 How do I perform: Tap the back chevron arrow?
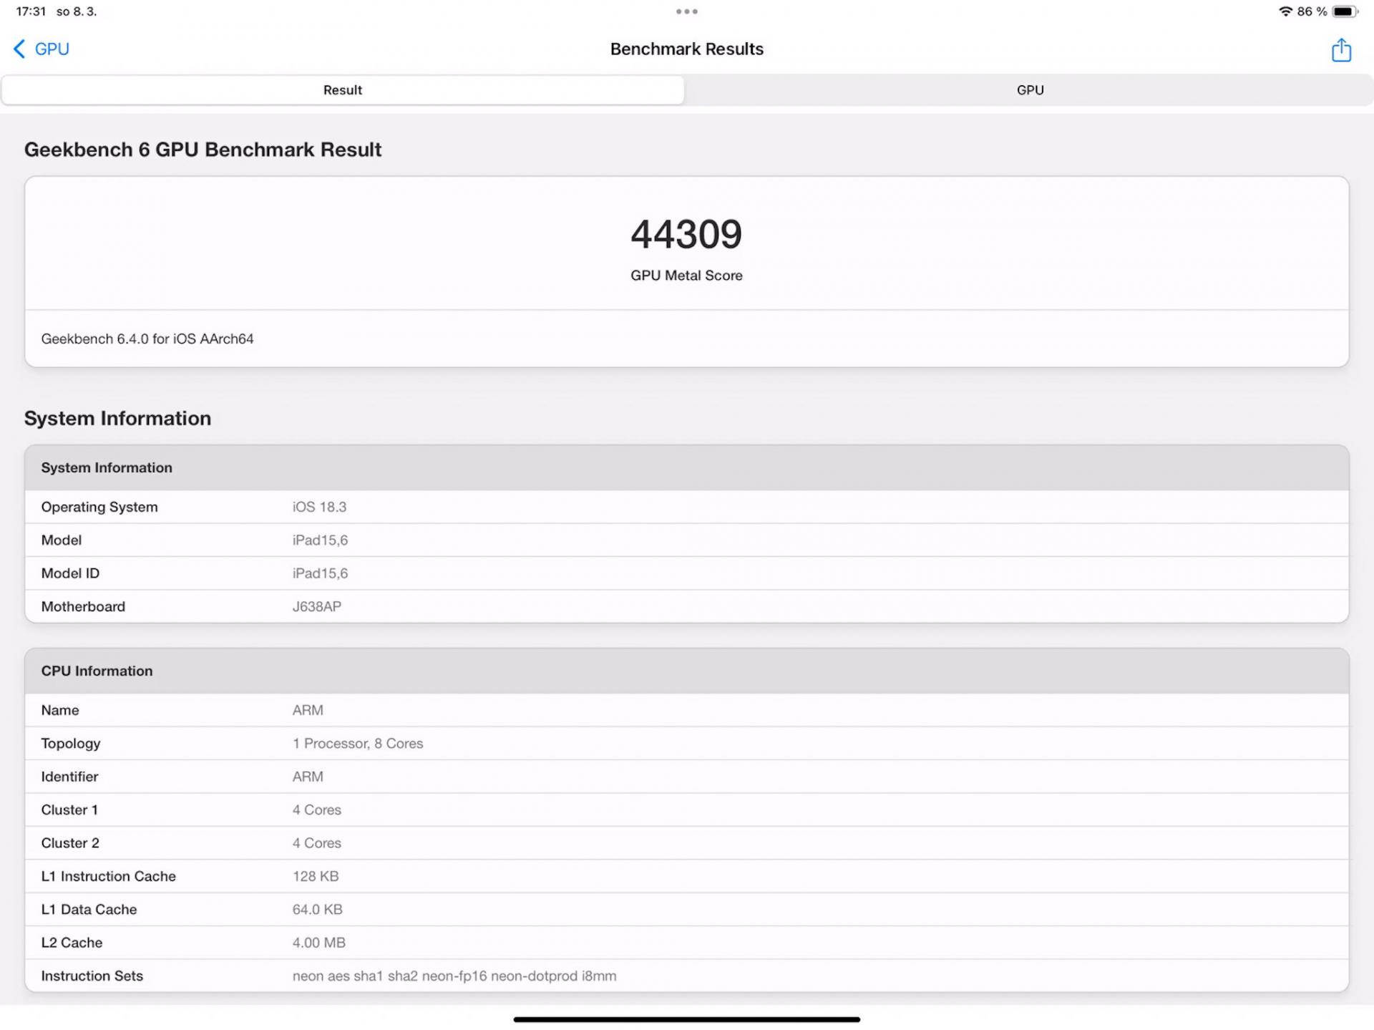pyautogui.click(x=19, y=49)
